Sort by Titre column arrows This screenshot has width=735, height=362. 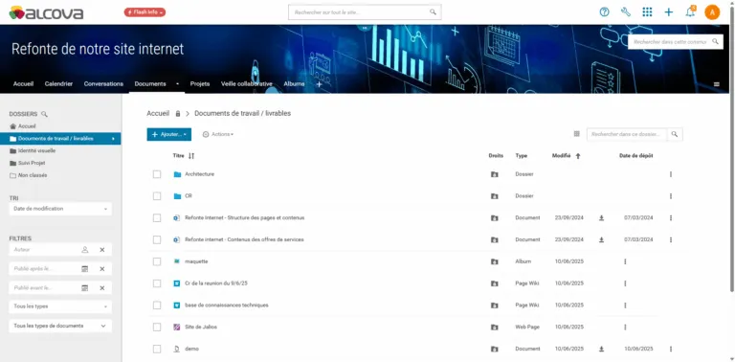point(191,156)
